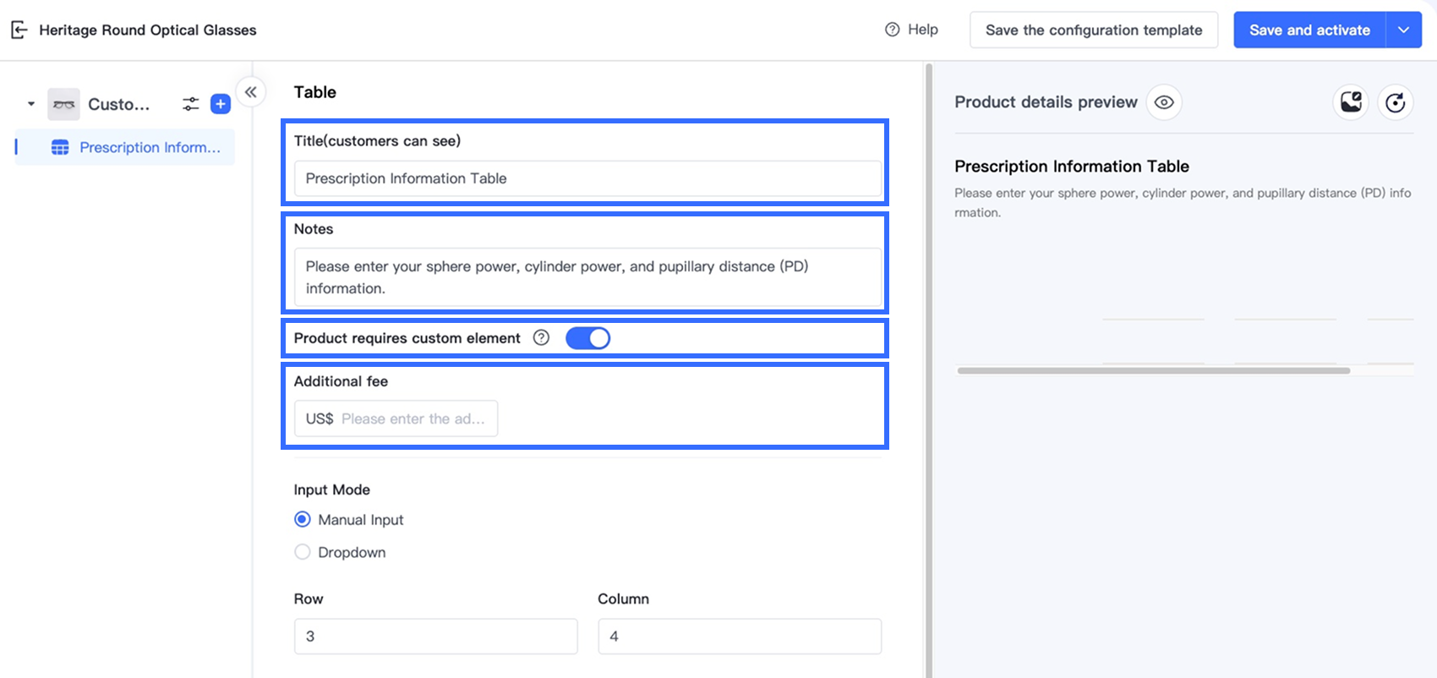Open the Save and activate dropdown arrow
This screenshot has height=678, width=1437.
pos(1403,30)
